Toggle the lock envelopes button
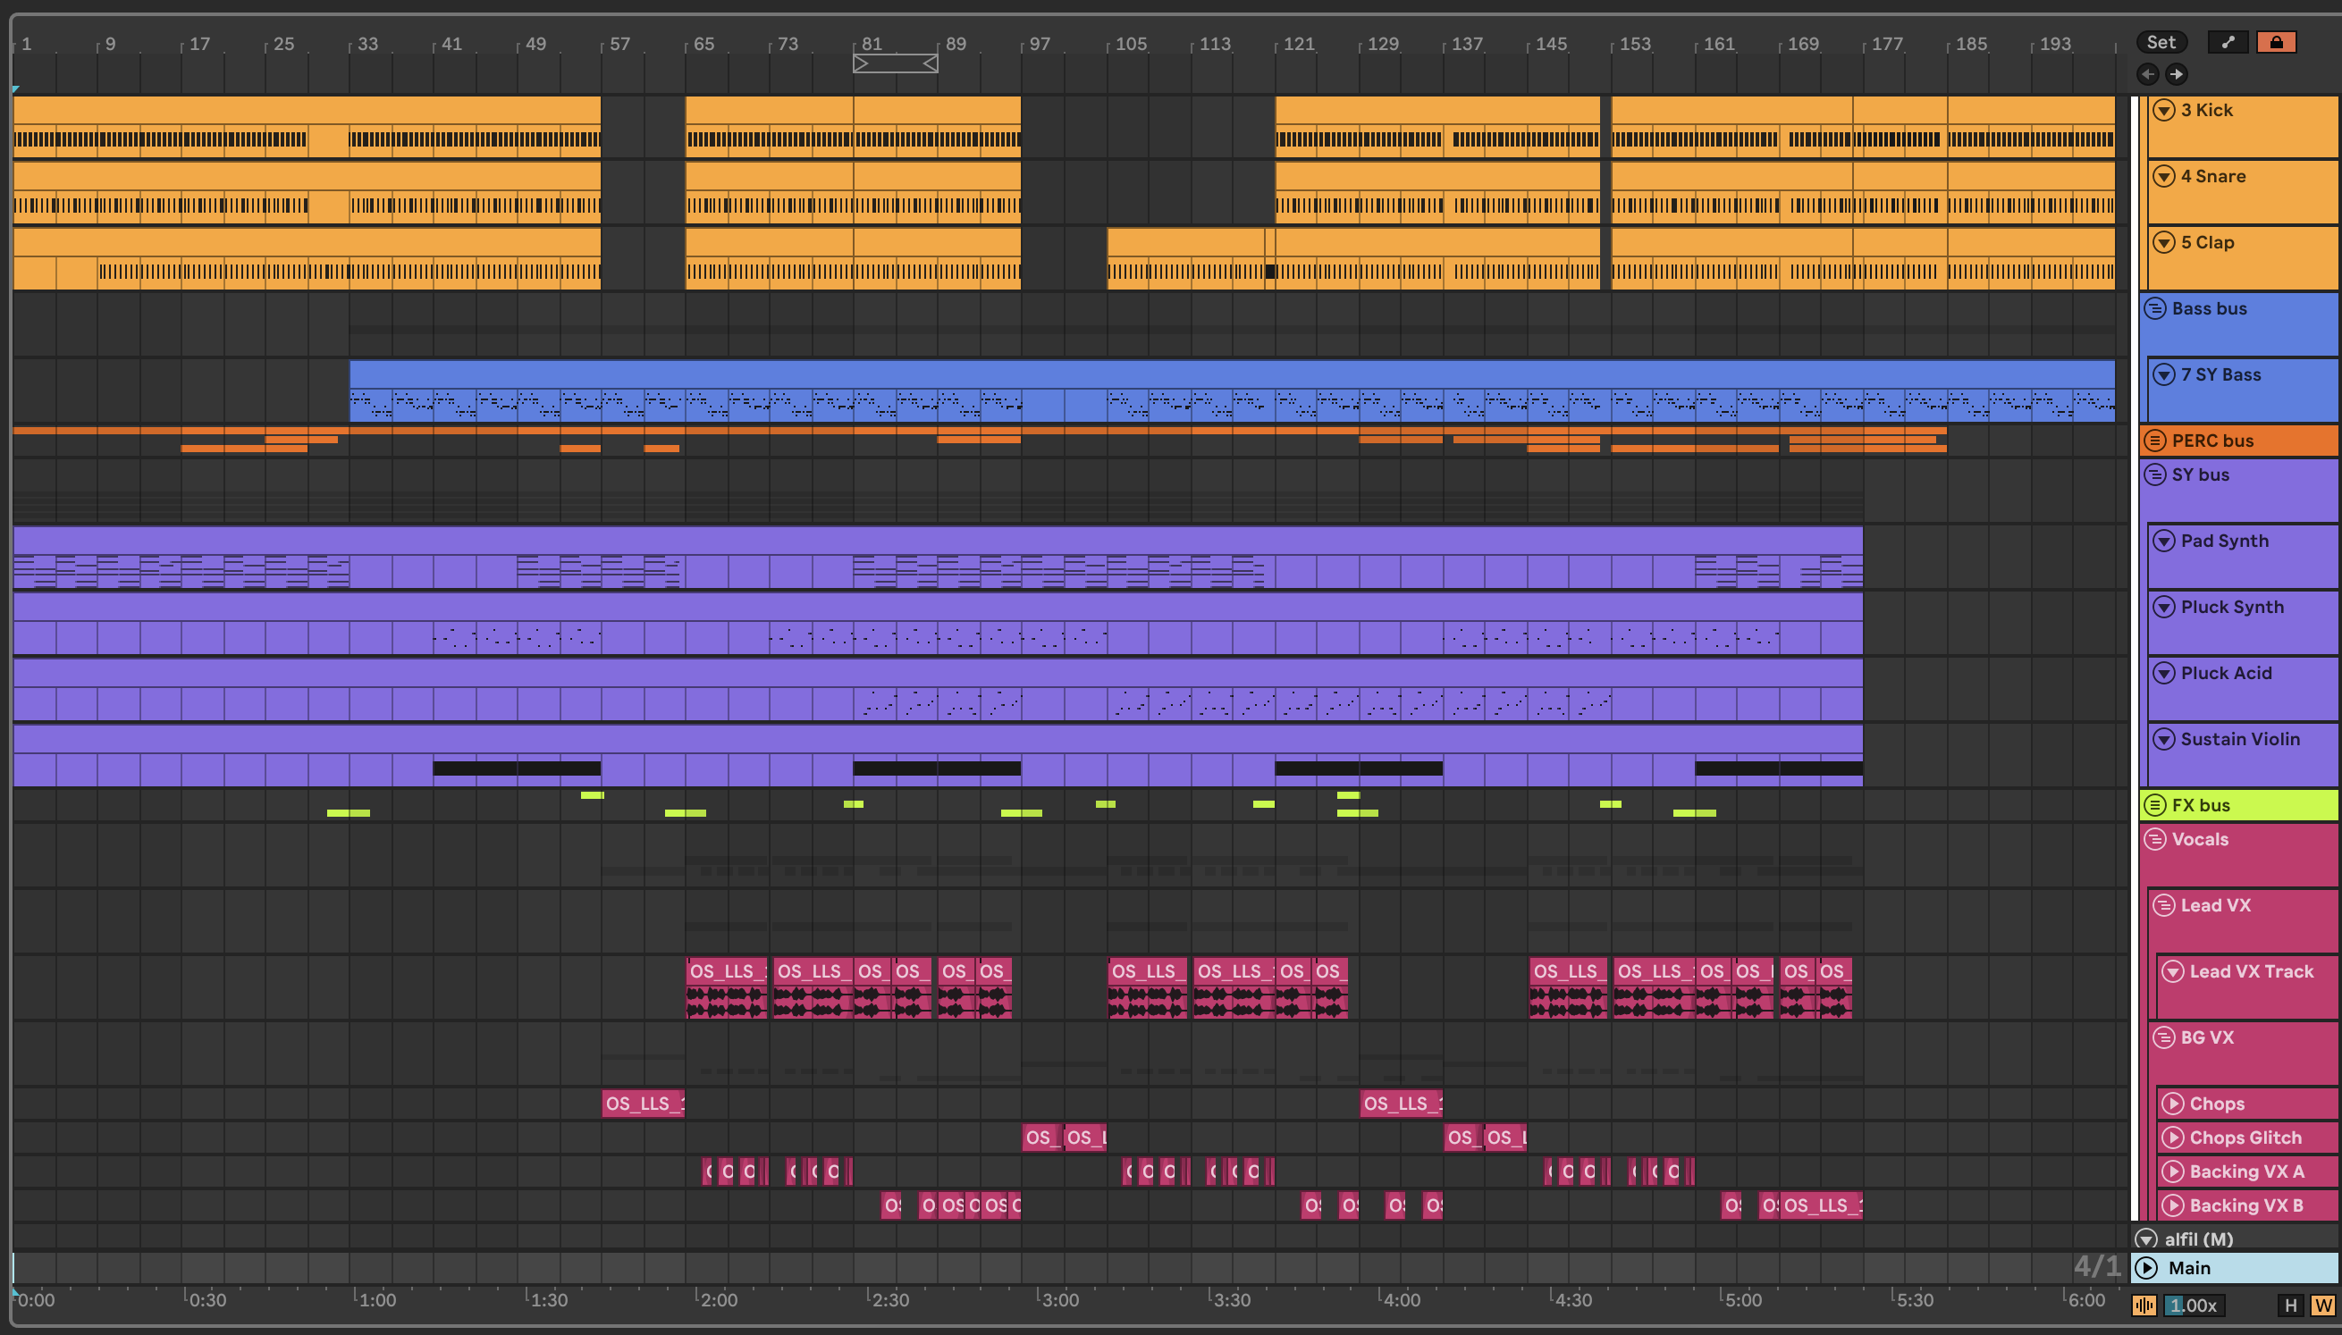 coord(2276,42)
